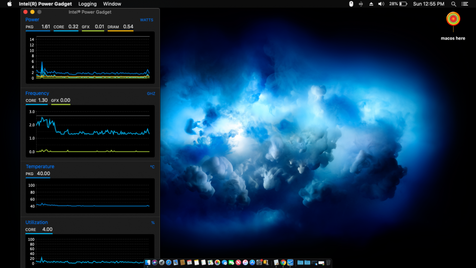Click the volume speaker icon in menu bar
Viewport: 476px width, 268px height.
(x=381, y=4)
